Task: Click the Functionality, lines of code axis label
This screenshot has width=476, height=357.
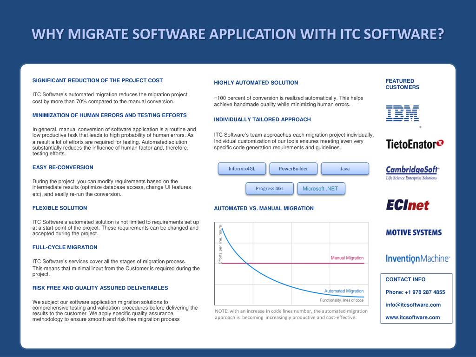Action: point(342,300)
